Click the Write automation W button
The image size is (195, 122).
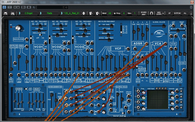click(x=18, y=7)
